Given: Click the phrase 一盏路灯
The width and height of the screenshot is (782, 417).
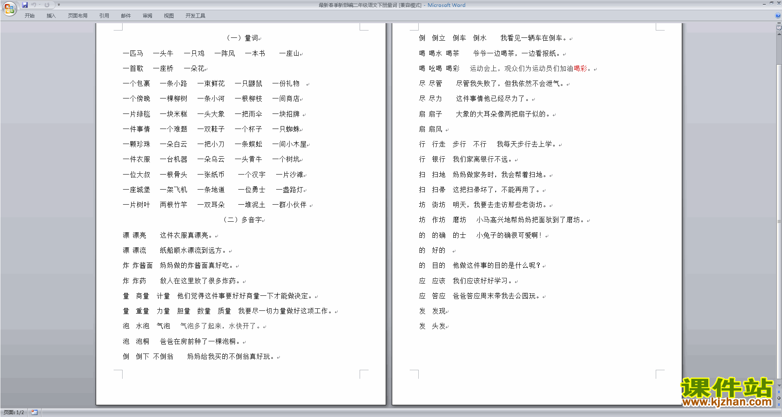Looking at the screenshot, I should [x=290, y=190].
